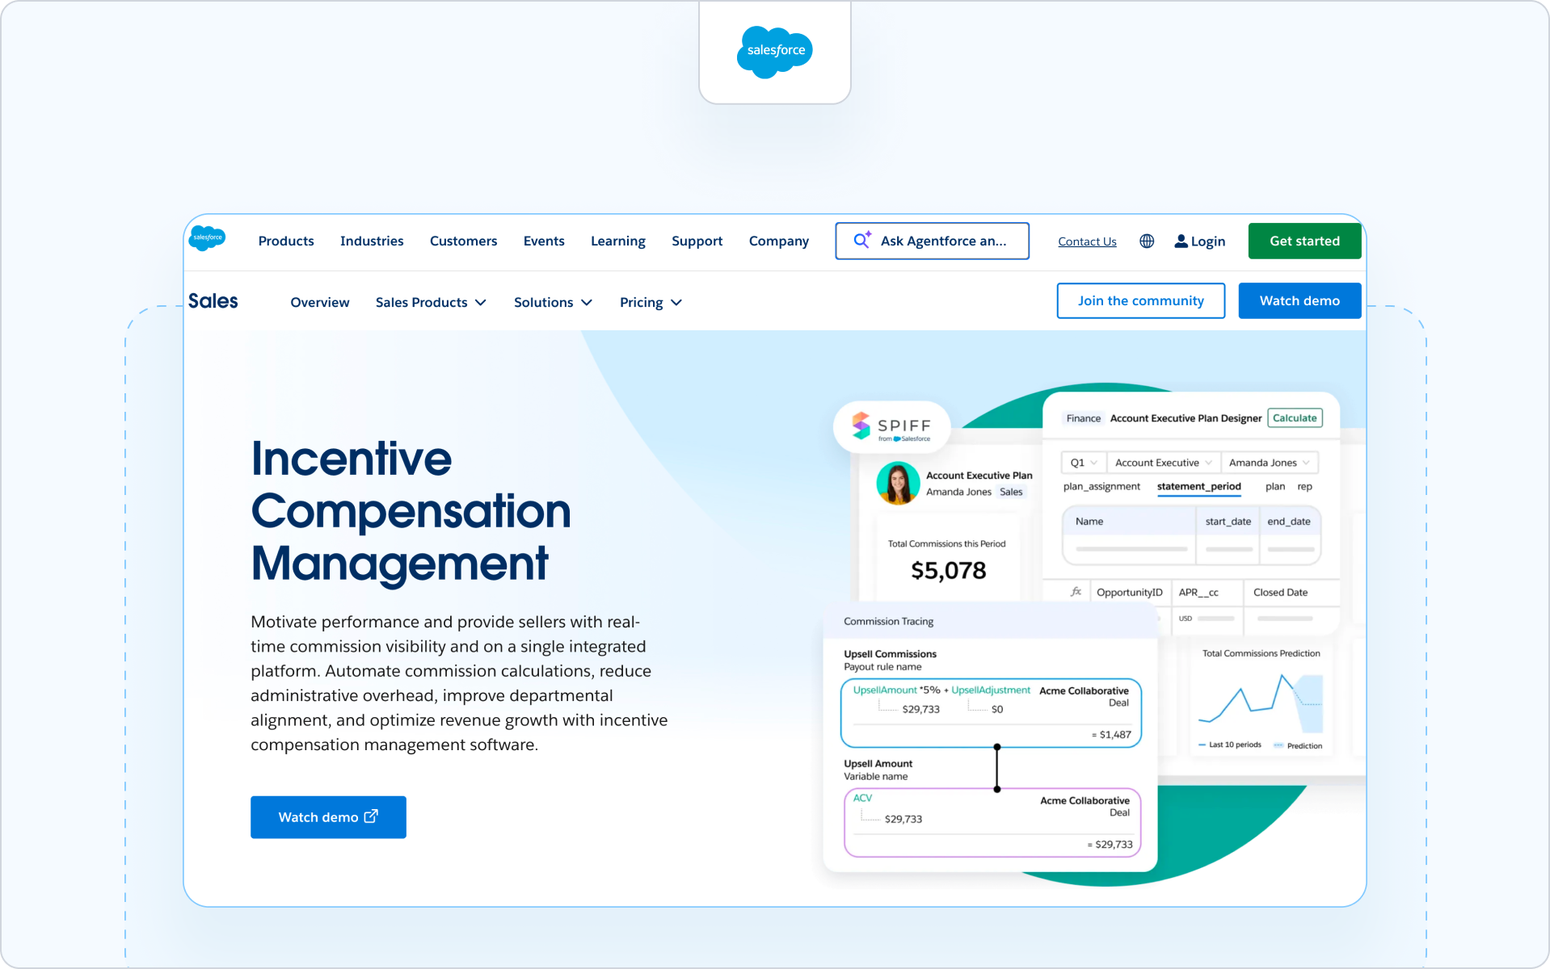The image size is (1550, 969).
Task: Click the fx formula icon
Action: pyautogui.click(x=1076, y=592)
